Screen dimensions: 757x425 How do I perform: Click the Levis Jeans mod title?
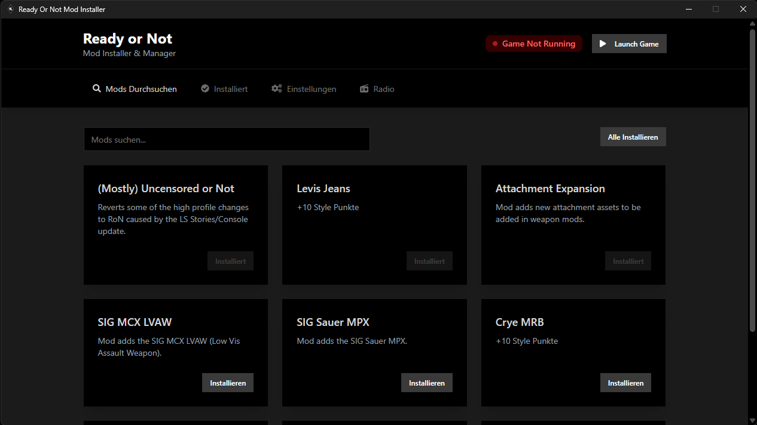click(323, 189)
